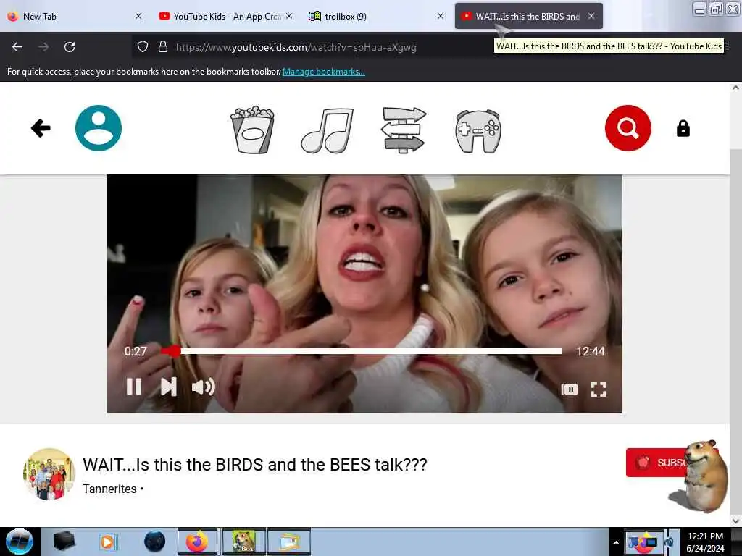Switch to the New Tab tab
This screenshot has height=556, width=742.
(x=75, y=16)
